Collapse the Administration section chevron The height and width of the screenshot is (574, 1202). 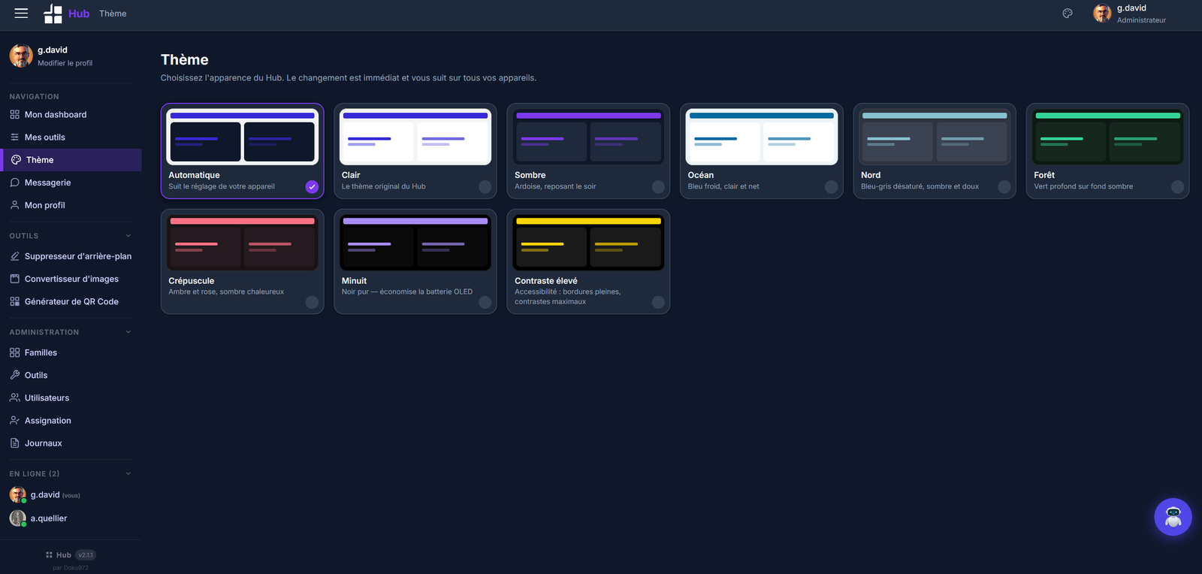(128, 332)
